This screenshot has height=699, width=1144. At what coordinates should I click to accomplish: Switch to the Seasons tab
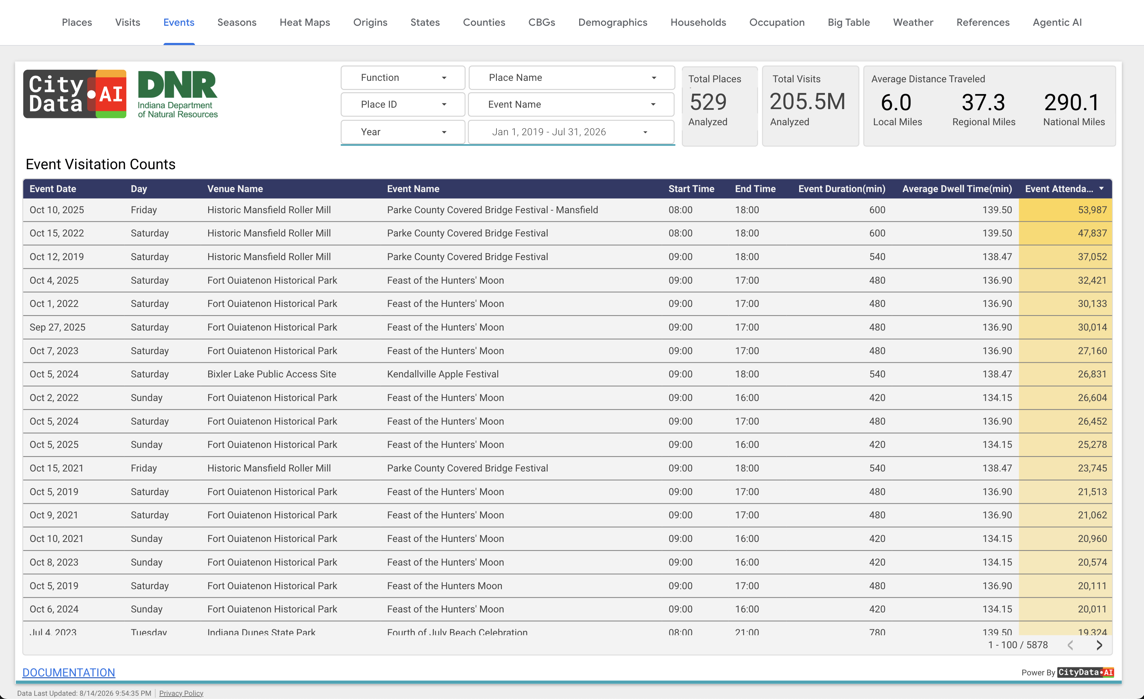point(237,22)
